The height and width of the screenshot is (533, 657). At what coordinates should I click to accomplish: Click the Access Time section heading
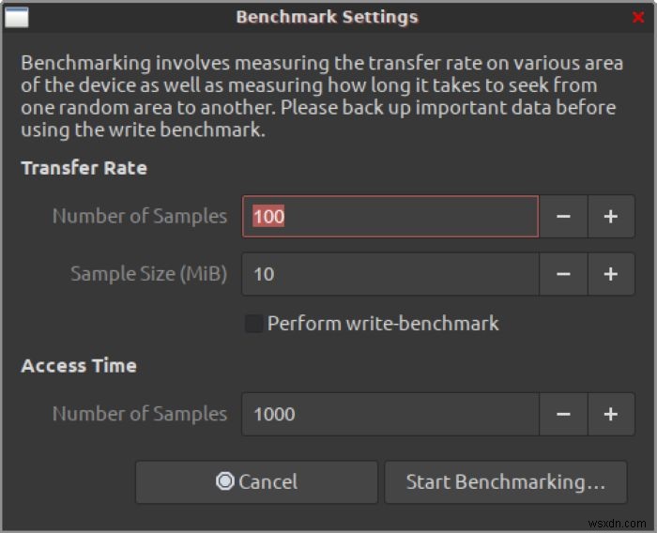pos(79,366)
